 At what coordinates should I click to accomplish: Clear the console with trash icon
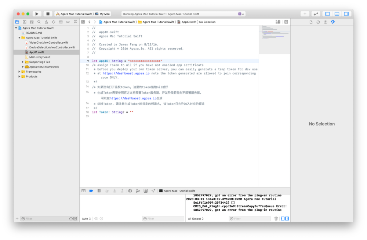[x=276, y=218]
